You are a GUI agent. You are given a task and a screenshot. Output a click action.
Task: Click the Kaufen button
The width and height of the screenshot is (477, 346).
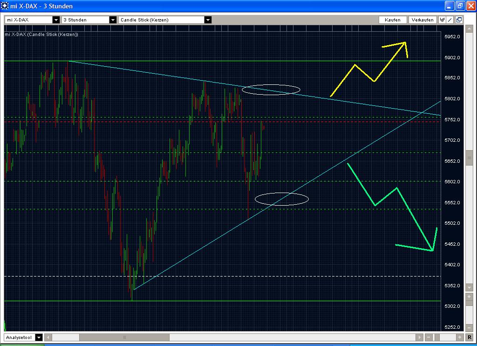click(x=393, y=20)
